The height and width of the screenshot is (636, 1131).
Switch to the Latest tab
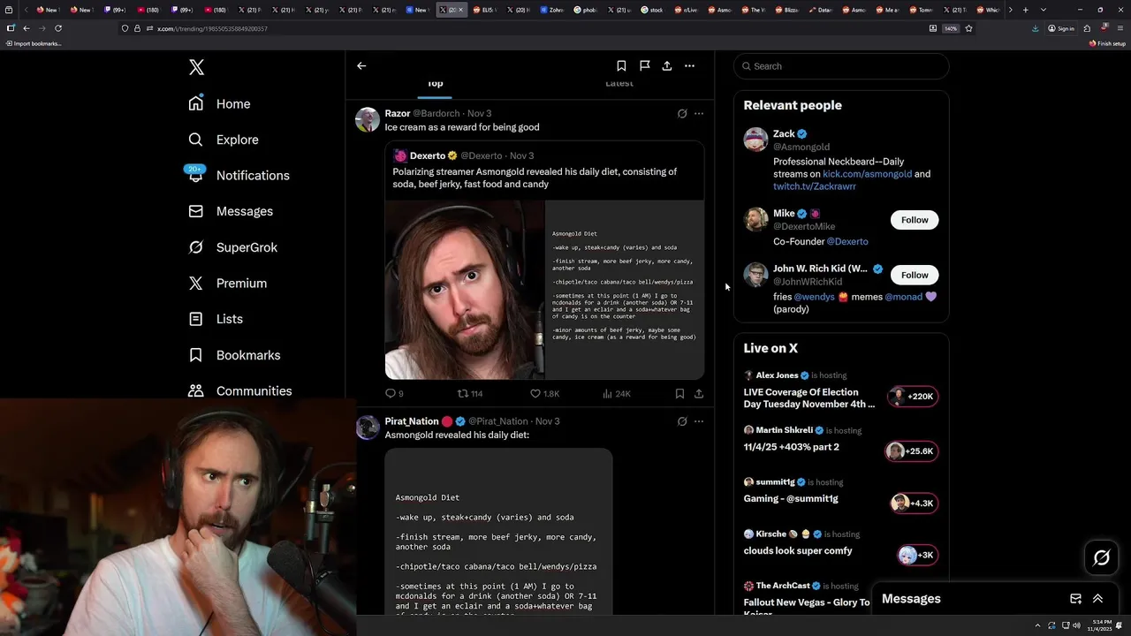coord(619,84)
